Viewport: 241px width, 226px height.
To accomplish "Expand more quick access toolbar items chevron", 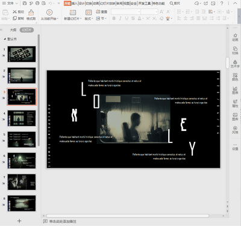I will (x=58, y=4).
